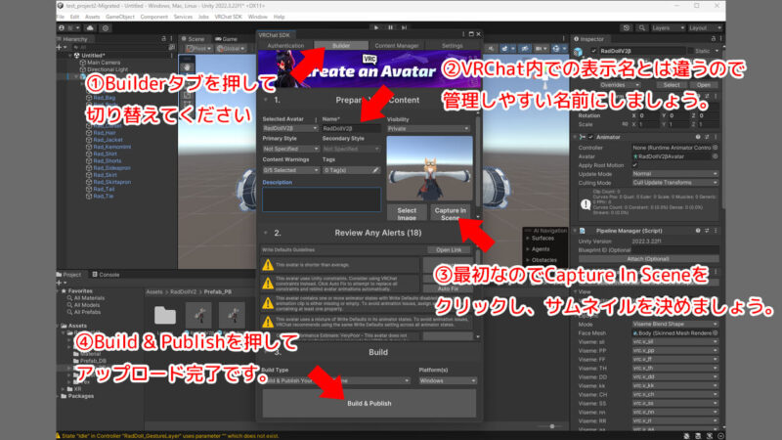
Task: Click the version control gear icon
Action: coord(106,28)
